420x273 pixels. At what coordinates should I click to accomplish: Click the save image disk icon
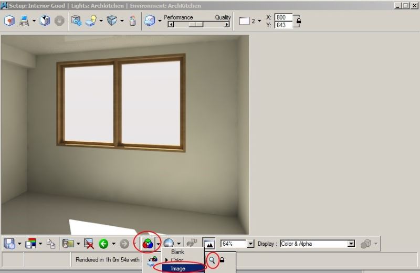(x=9, y=244)
